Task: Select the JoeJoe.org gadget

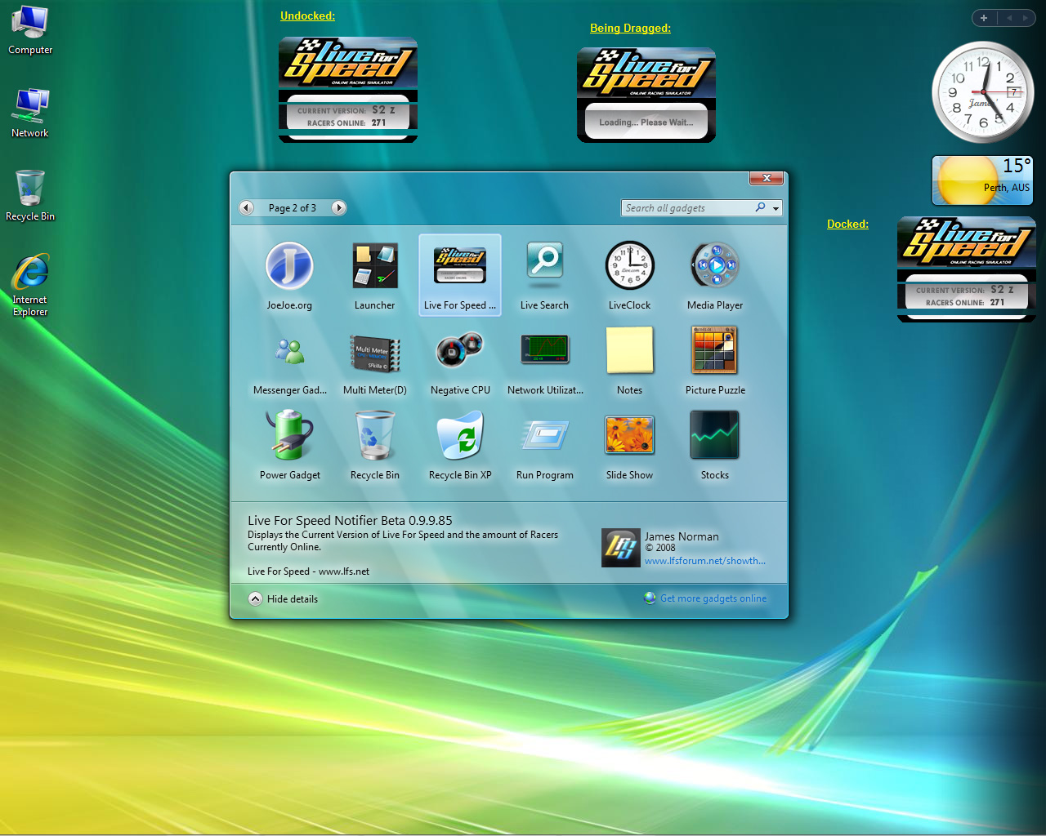Action: pyautogui.click(x=289, y=276)
